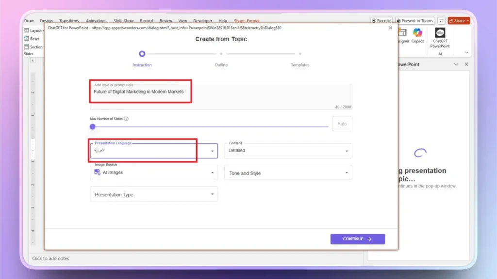Click the comments icon near Share
Viewport: 497px width, 279px height.
click(441, 20)
